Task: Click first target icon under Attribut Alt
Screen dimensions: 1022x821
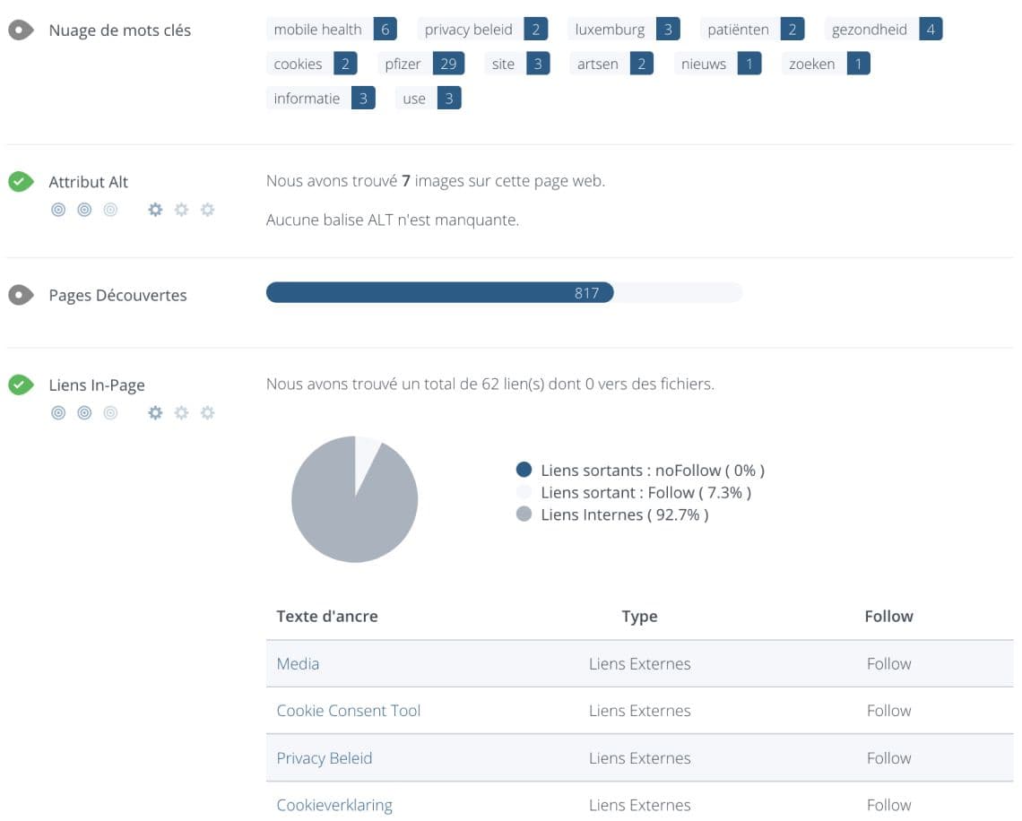Action: (x=58, y=210)
